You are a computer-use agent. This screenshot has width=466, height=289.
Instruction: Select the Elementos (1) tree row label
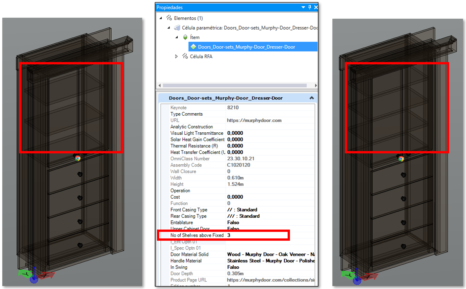pyautogui.click(x=188, y=18)
